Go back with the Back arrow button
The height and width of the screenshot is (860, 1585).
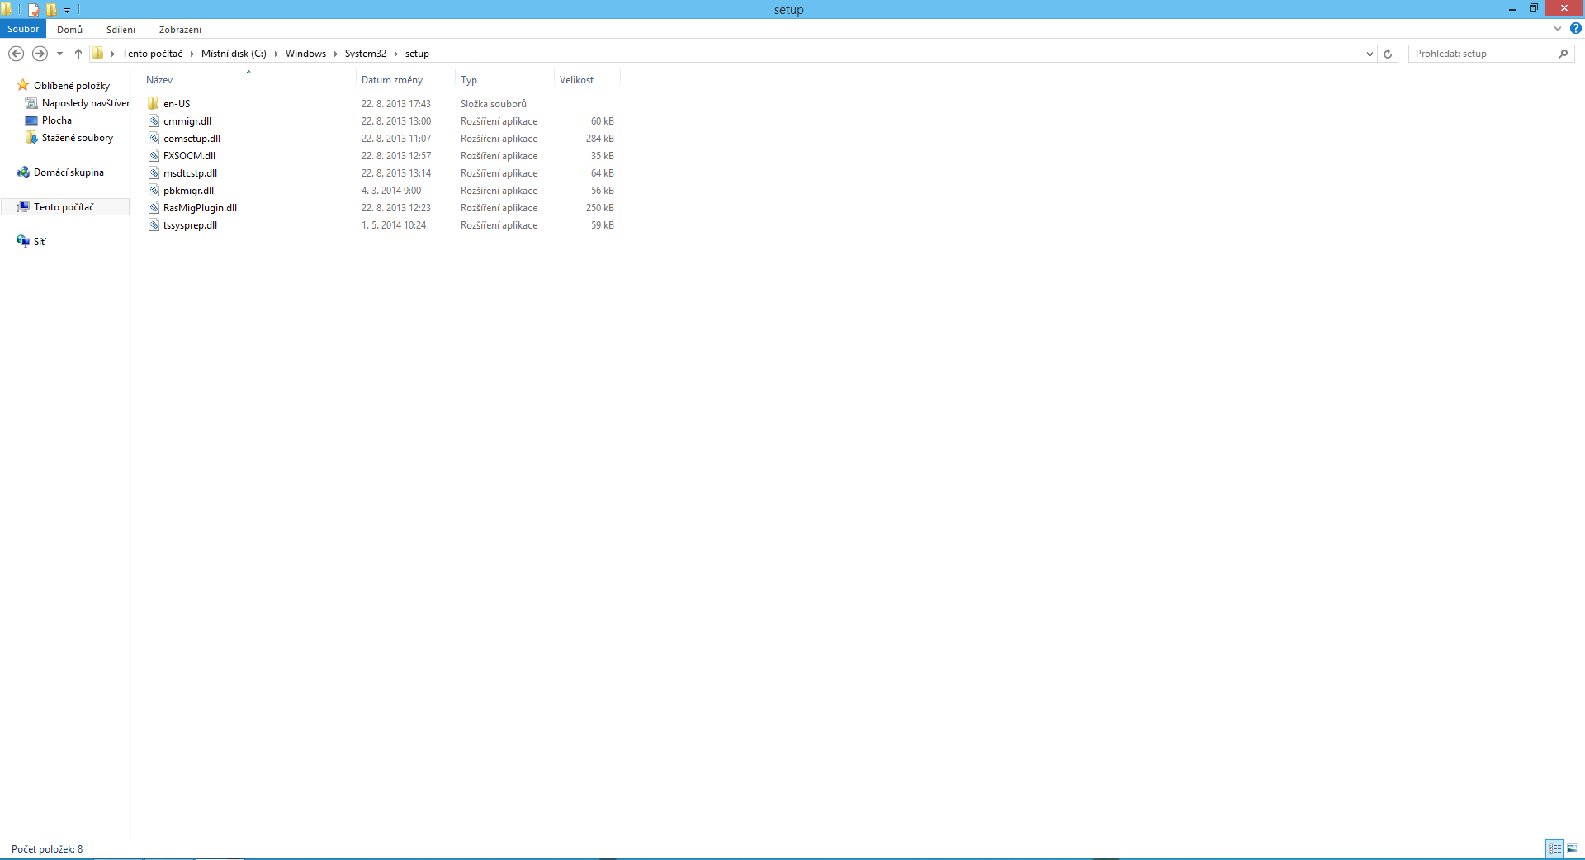16,54
